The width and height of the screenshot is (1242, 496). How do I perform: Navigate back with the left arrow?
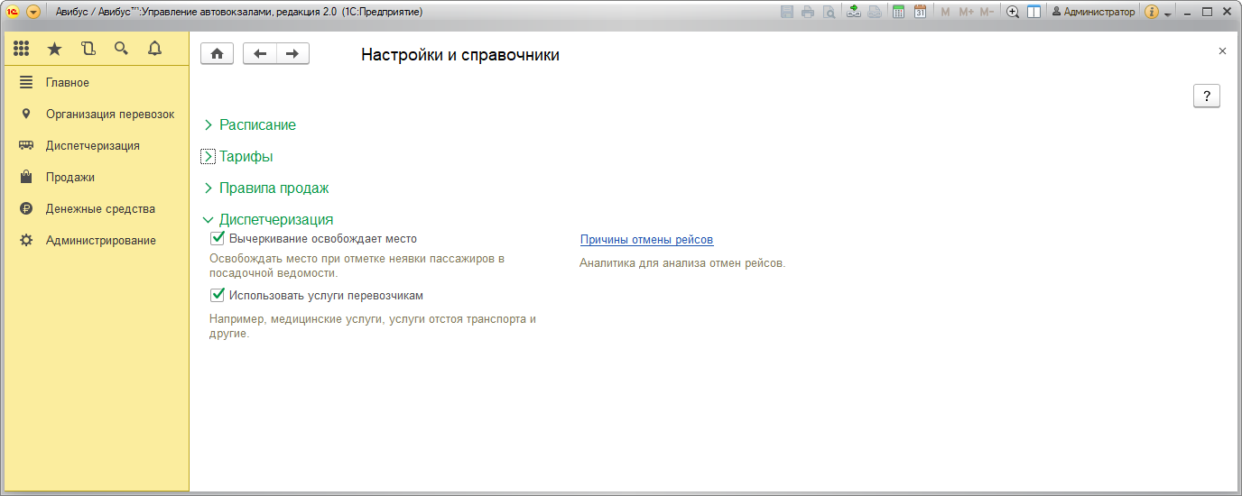click(x=260, y=54)
